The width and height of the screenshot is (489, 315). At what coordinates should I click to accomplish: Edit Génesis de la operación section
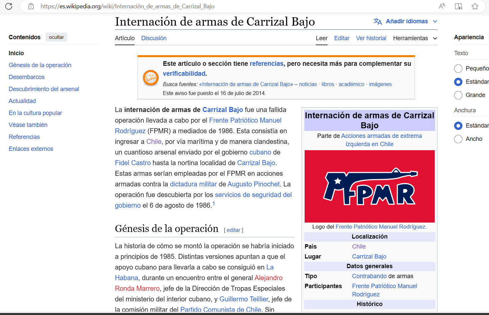point(234,230)
